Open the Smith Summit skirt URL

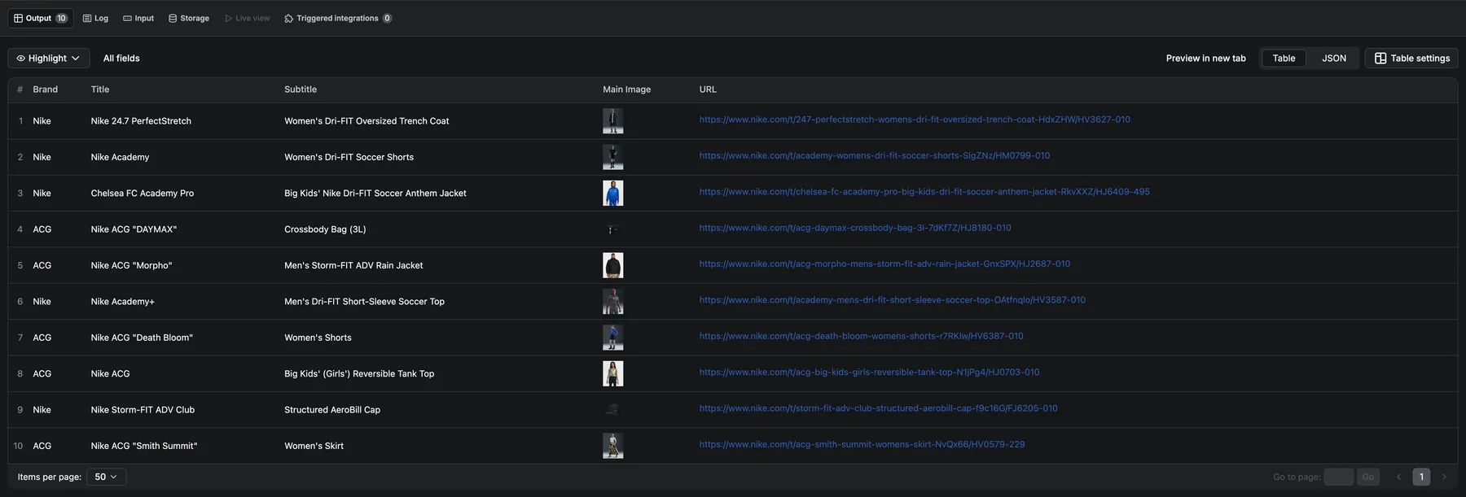862,444
